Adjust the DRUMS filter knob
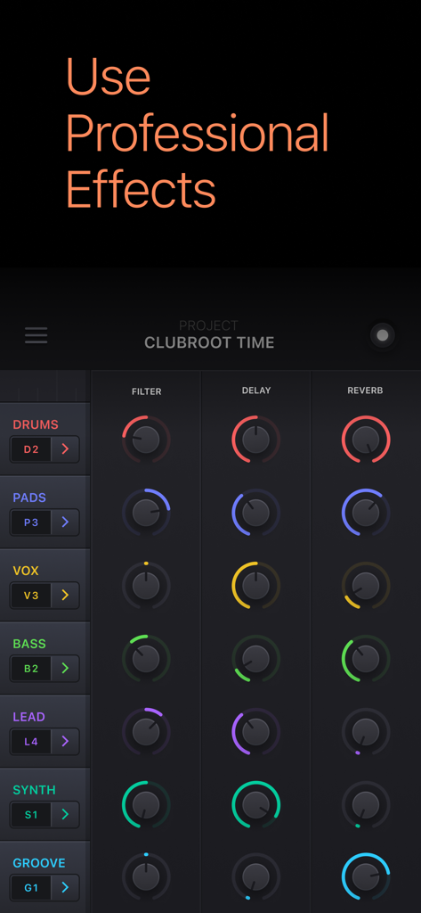421x913 pixels. pos(146,440)
